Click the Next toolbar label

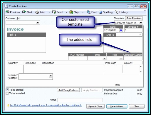29,12
